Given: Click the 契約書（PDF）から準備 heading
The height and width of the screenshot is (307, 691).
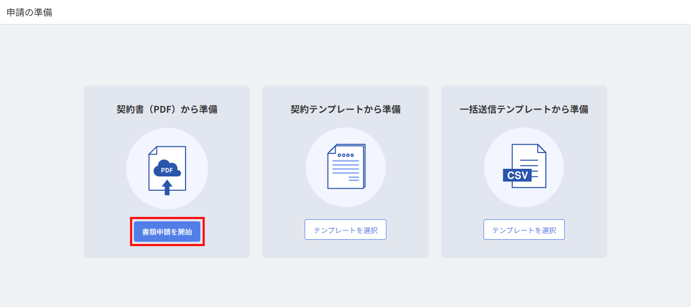Looking at the screenshot, I should pyautogui.click(x=167, y=109).
